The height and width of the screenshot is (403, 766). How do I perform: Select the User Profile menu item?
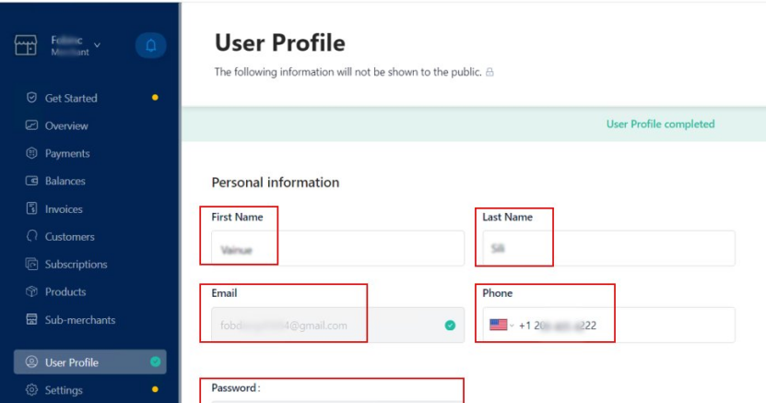click(71, 362)
